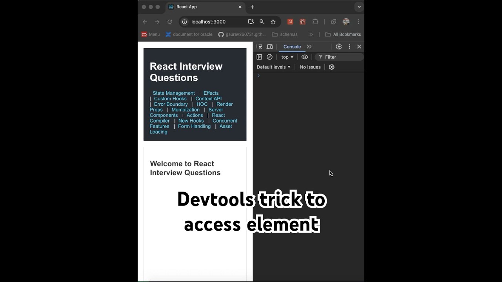Image resolution: width=502 pixels, height=282 pixels.
Task: Click the React Interview Questions heading
Action: tap(186, 72)
